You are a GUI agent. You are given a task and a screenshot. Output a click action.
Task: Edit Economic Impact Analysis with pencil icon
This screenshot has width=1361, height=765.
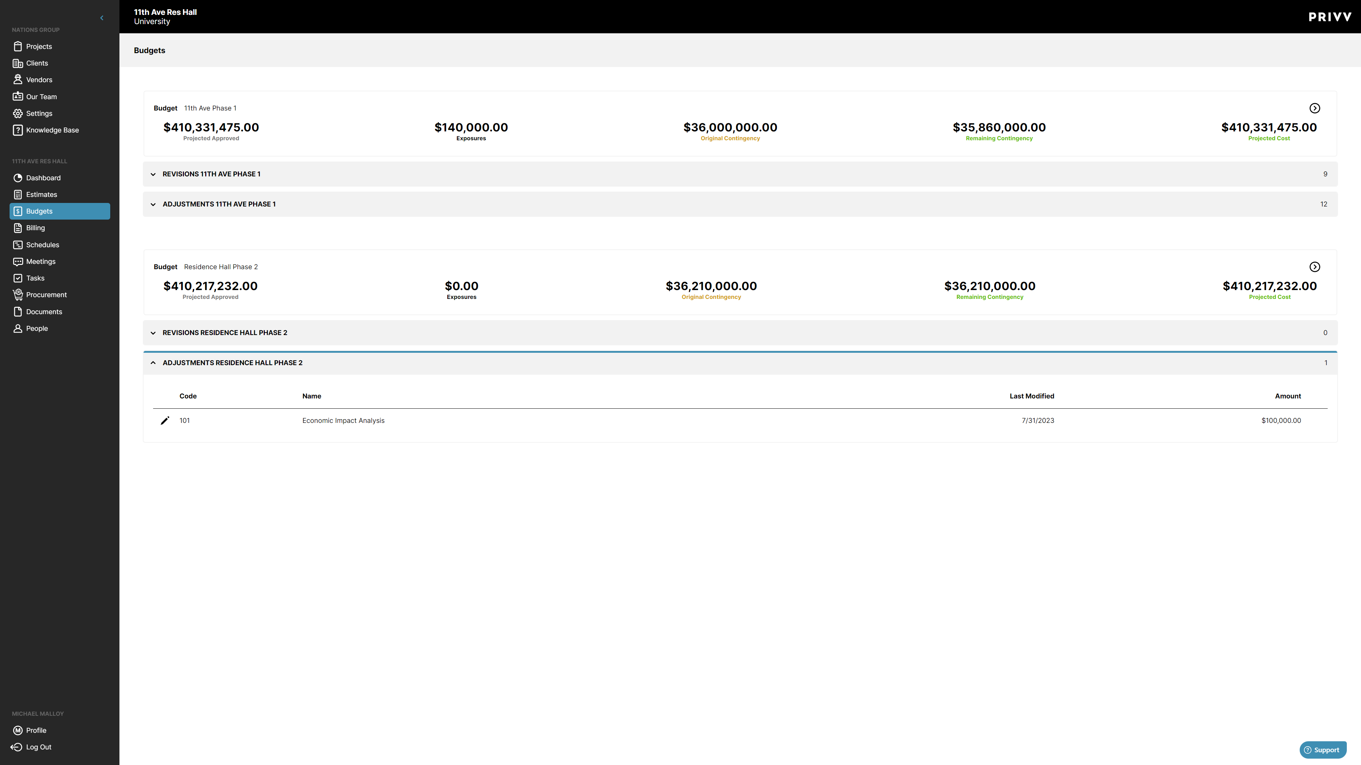point(165,421)
